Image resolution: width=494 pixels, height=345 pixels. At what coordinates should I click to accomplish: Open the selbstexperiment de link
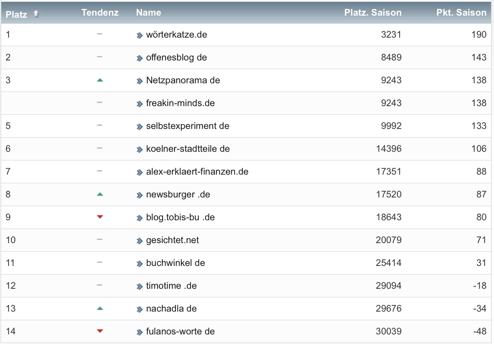click(188, 126)
